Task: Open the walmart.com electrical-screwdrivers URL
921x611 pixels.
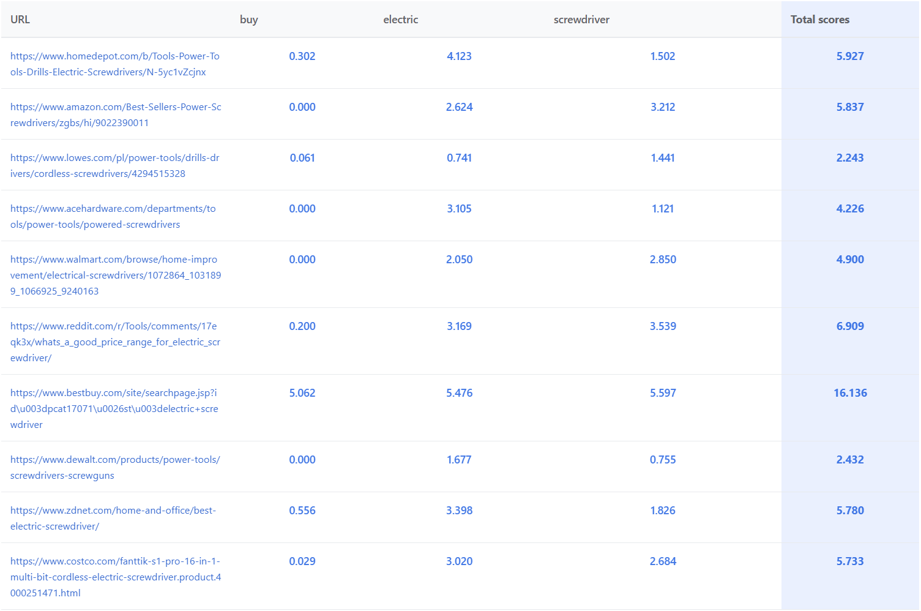Action: pos(116,275)
